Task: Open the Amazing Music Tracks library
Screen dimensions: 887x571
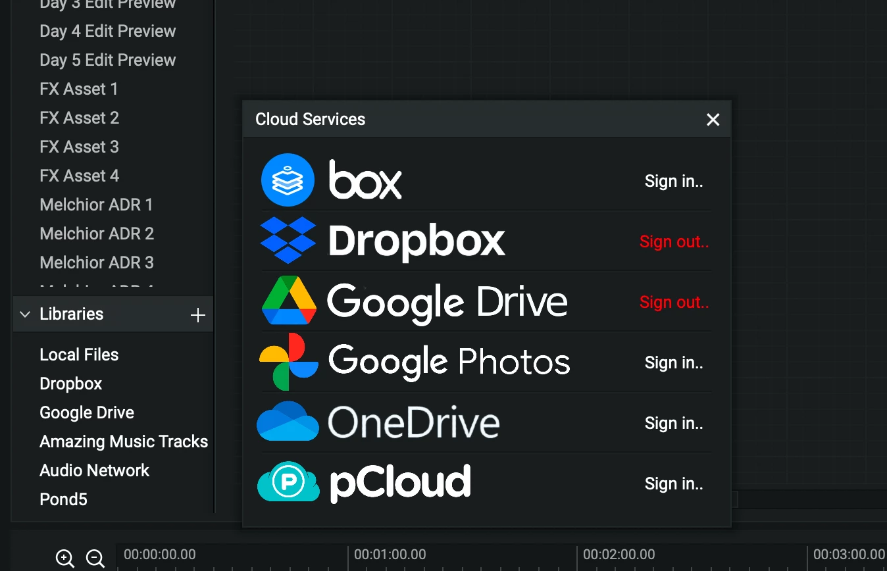Action: click(124, 441)
